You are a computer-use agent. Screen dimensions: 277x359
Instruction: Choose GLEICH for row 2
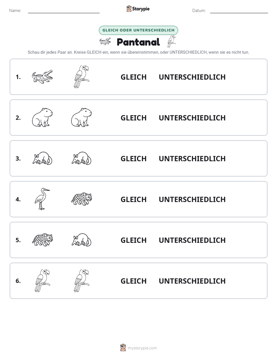(133, 118)
